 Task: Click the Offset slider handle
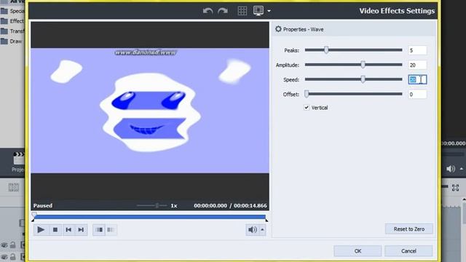pos(307,94)
